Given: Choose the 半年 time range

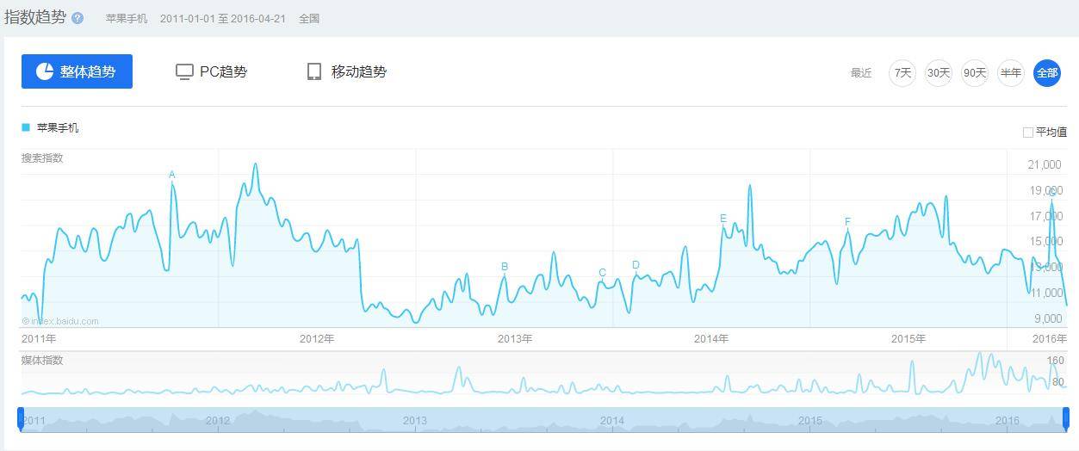Looking at the screenshot, I should [x=1011, y=73].
